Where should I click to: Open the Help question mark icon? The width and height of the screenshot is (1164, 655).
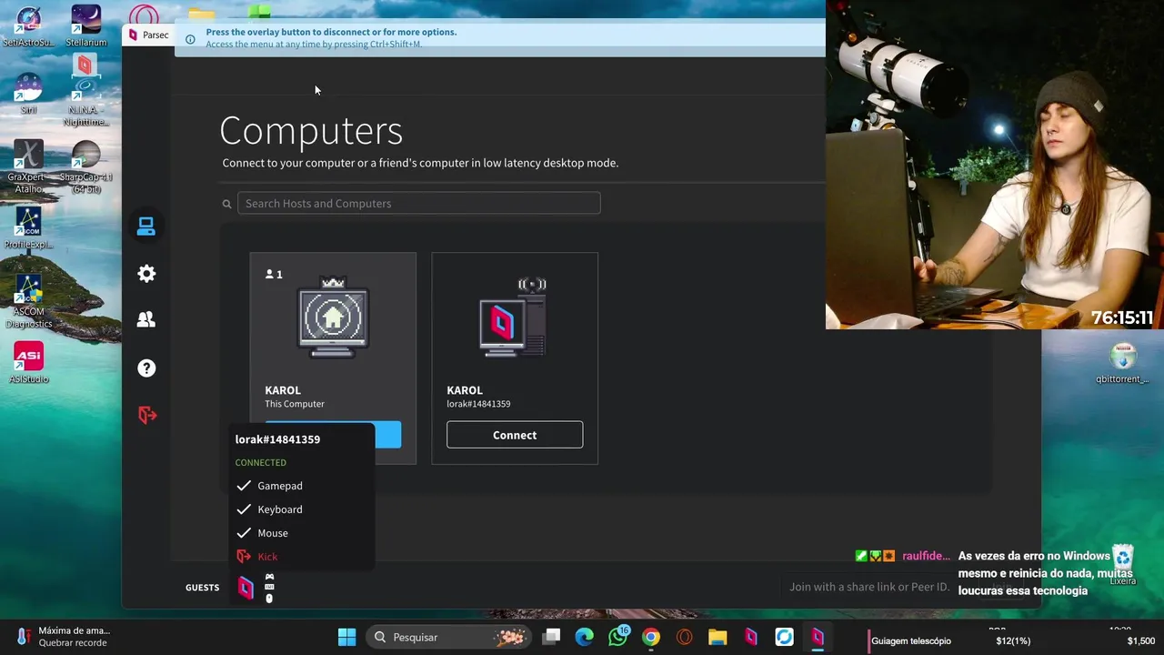pos(146,368)
